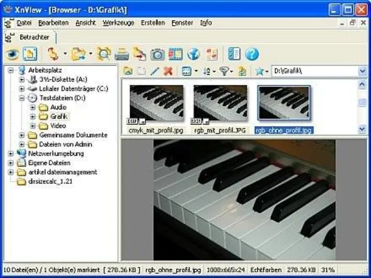Open dropdown arrow next to refresh icon
Viewport: 371px width, 278px height.
click(65, 54)
